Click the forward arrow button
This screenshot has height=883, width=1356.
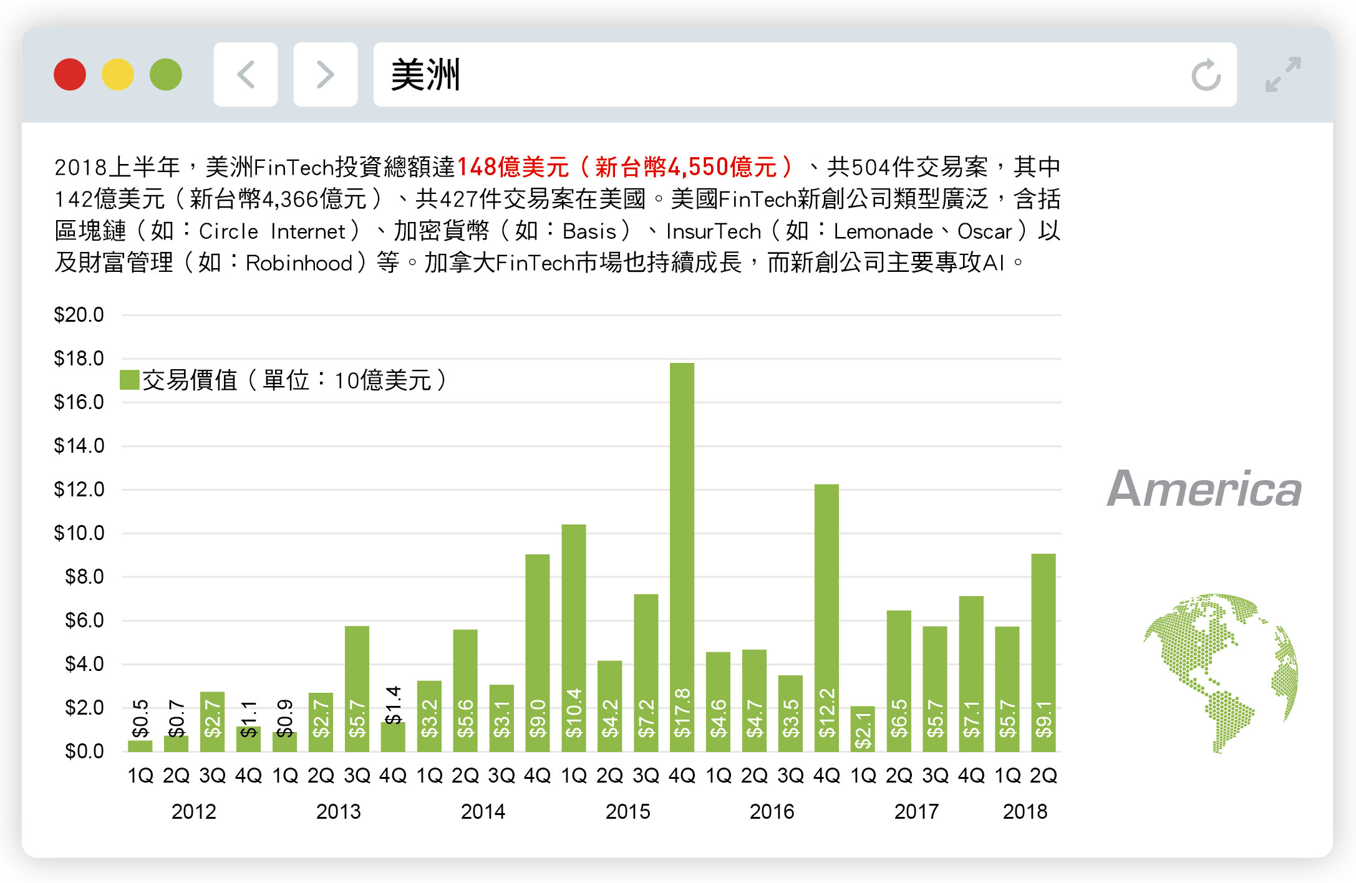326,75
